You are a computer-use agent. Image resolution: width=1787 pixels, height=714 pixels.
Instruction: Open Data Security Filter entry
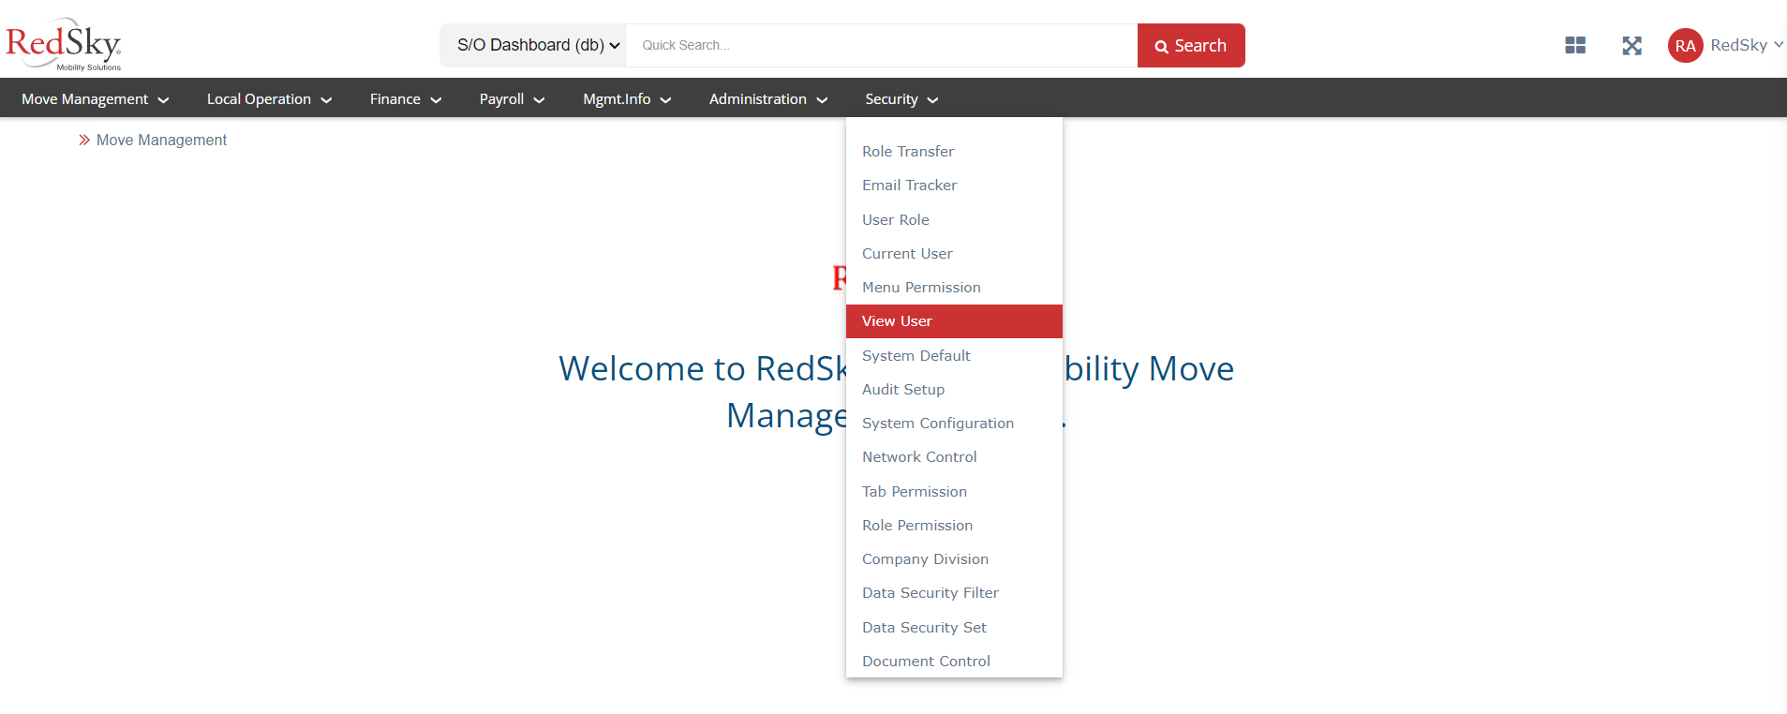click(x=954, y=592)
